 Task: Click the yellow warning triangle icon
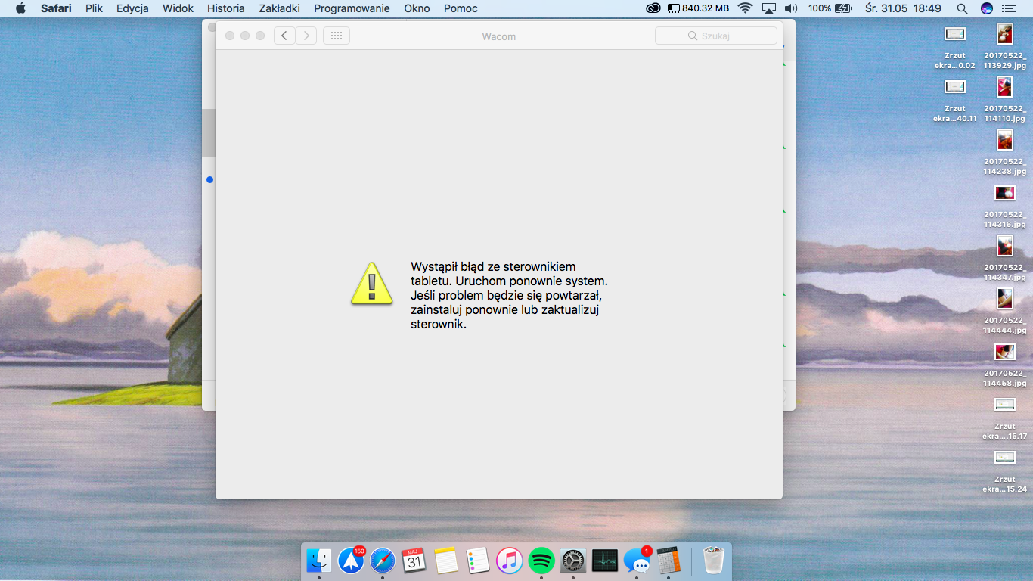(x=371, y=284)
